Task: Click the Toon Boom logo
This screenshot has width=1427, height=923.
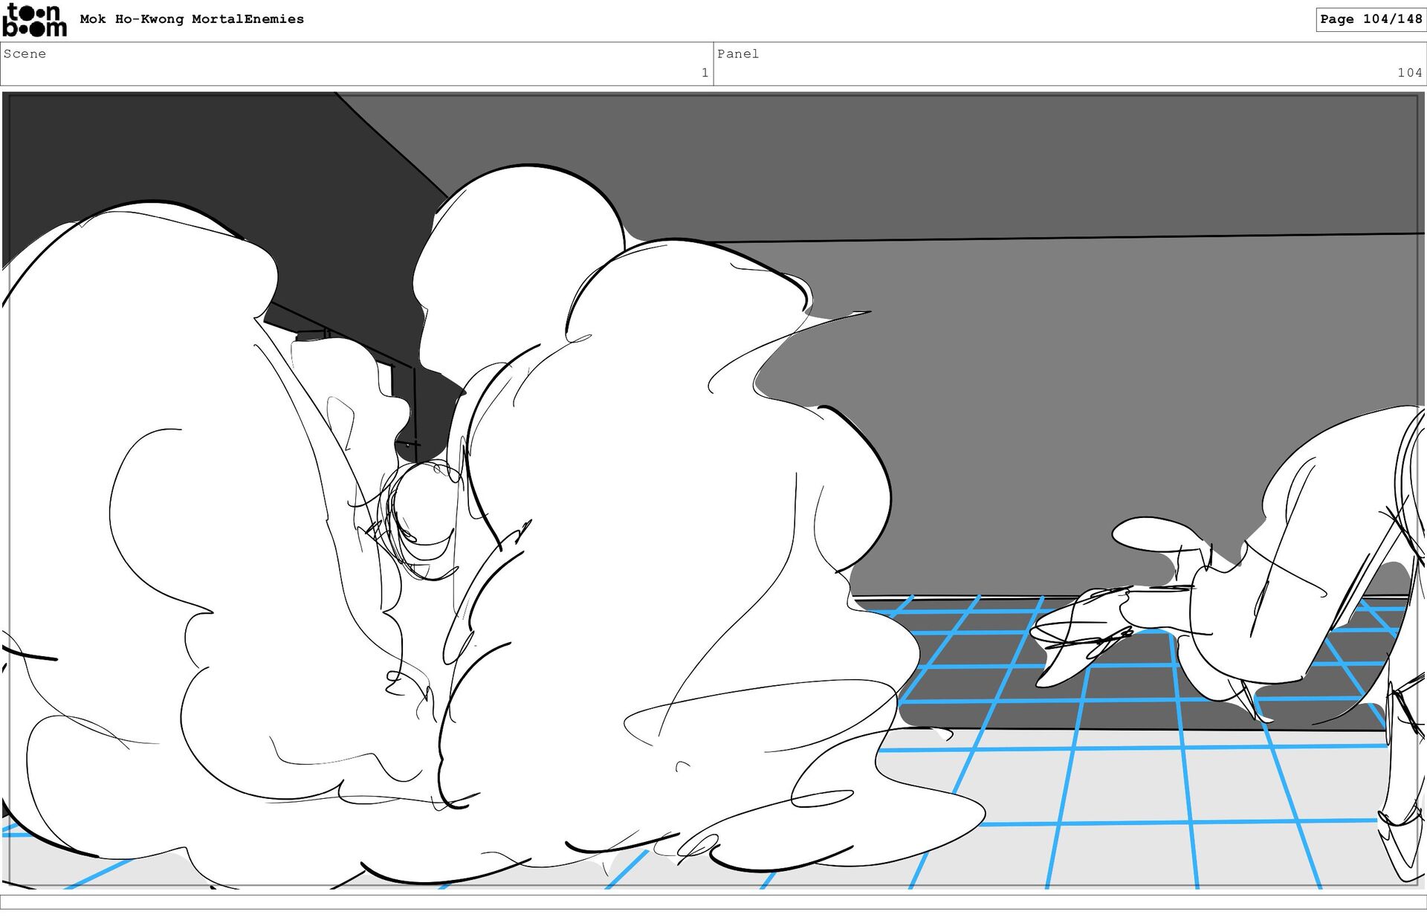Action: [34, 20]
